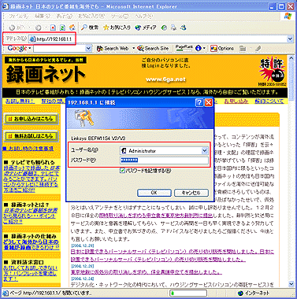Viewport: 297px width, 299px height.
Task: Click the page scrollbar up arrow
Action: pyautogui.click(x=291, y=58)
